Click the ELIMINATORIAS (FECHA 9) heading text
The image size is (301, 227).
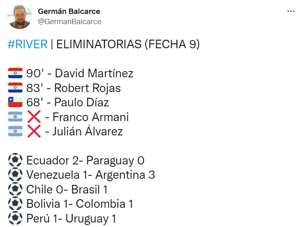click(128, 44)
